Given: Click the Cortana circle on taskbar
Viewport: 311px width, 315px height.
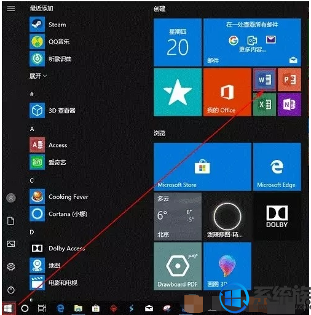Looking at the screenshot, I should pos(25,308).
